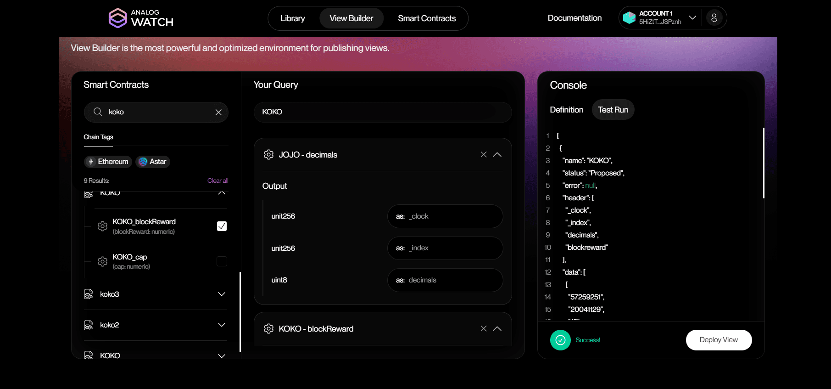This screenshot has height=389, width=831.
Task: Click the "status": "Proposed" console line
Action: (x=593, y=173)
